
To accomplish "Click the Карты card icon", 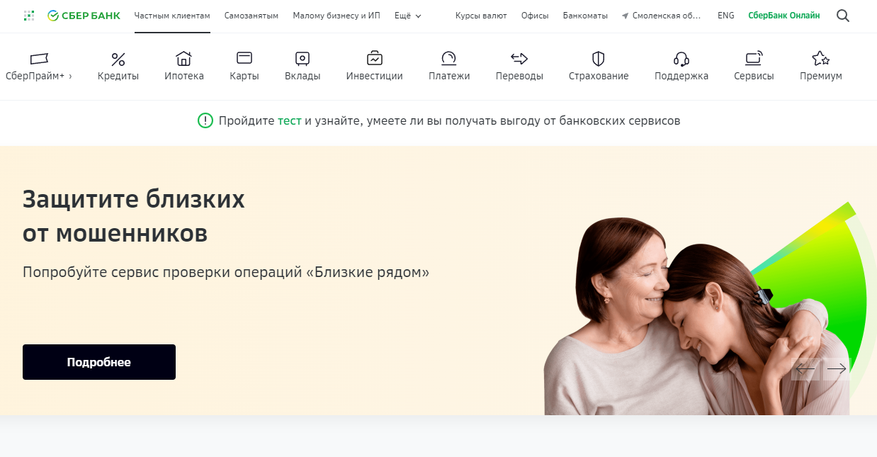I will point(244,58).
